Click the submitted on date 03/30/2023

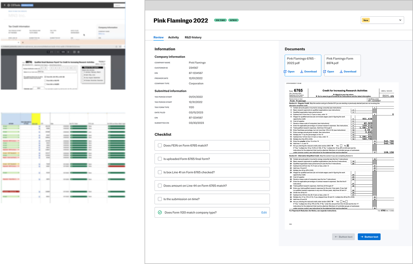(196, 123)
